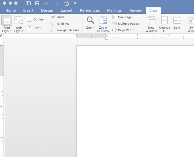Toggle the sidebar panel icon in title bar
The width and height of the screenshot is (194, 157).
point(28,3)
